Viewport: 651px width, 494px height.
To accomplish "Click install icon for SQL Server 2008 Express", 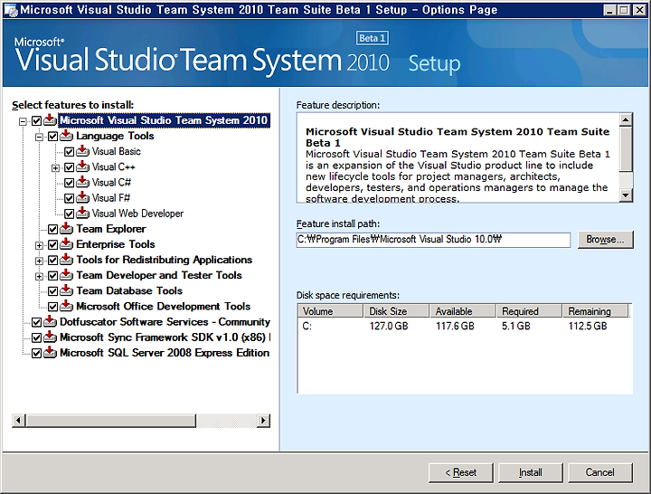I will coord(50,352).
